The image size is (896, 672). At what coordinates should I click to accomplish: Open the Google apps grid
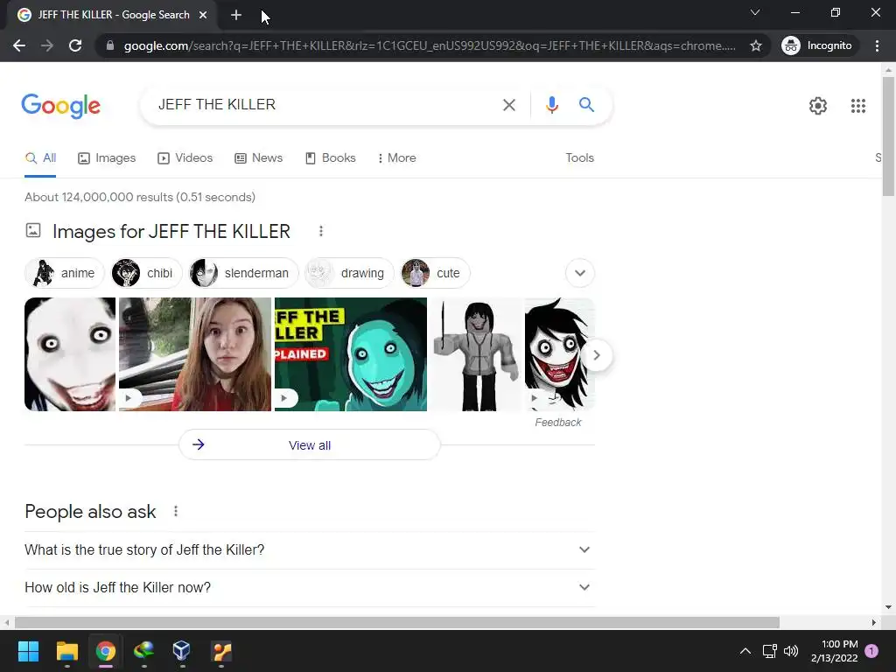pyautogui.click(x=857, y=106)
